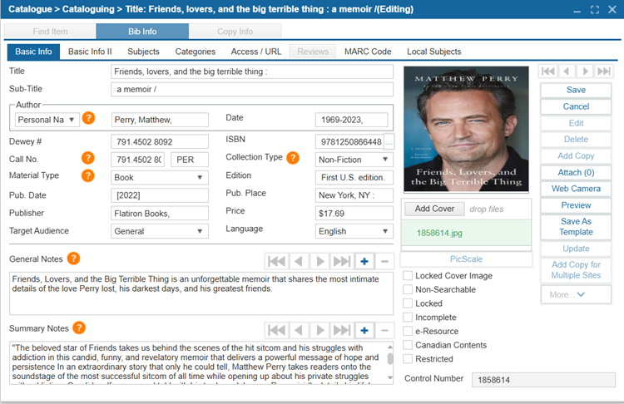The width and height of the screenshot is (624, 404).
Task: Open the Access / URL tab
Action: (x=256, y=52)
